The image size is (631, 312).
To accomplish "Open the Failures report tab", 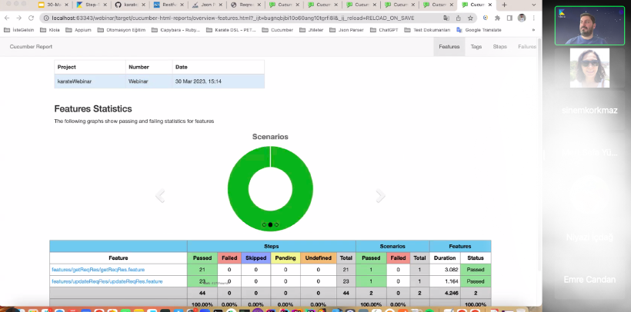I will 527,47.
